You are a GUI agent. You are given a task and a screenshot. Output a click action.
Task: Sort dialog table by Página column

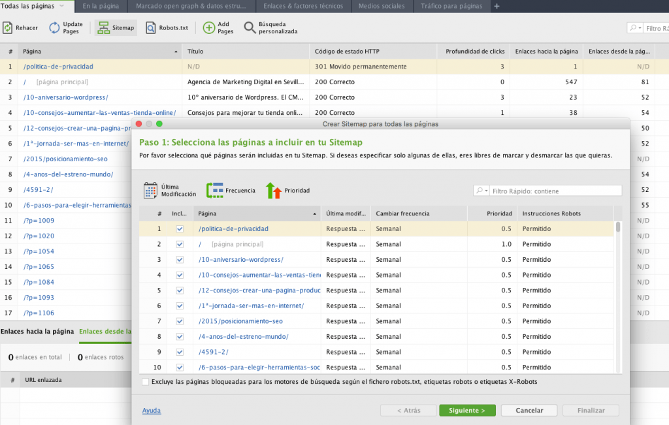click(257, 213)
